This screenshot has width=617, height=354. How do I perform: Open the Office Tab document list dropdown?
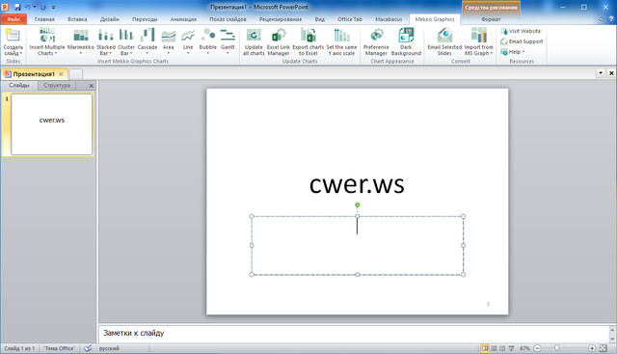point(601,73)
